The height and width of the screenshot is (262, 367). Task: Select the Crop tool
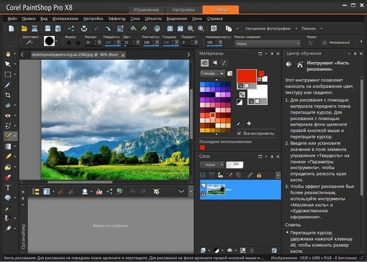[x=8, y=95]
